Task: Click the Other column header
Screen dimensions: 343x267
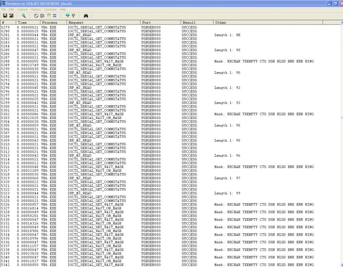Action: [x=268, y=22]
